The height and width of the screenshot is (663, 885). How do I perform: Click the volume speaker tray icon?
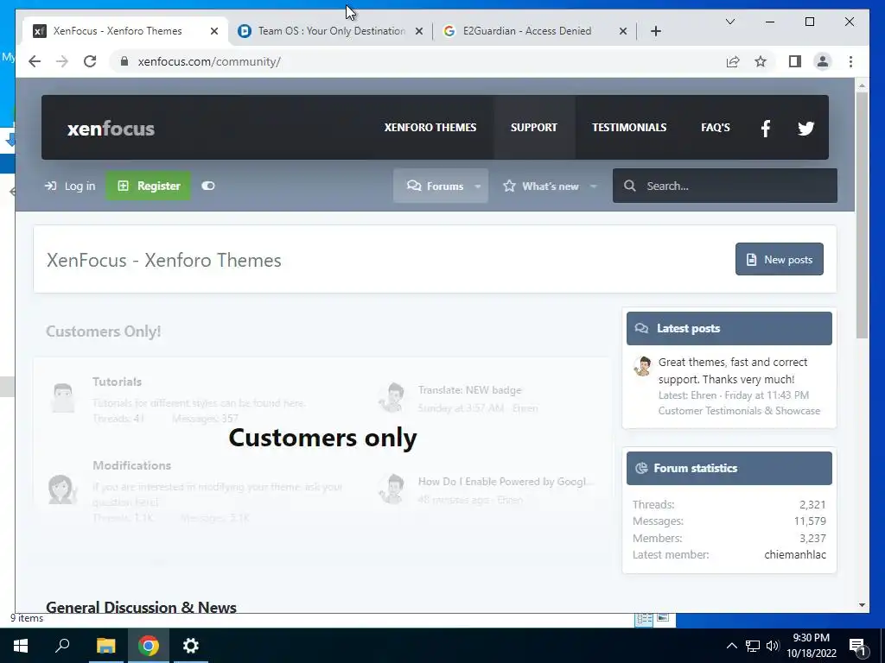tap(773, 646)
